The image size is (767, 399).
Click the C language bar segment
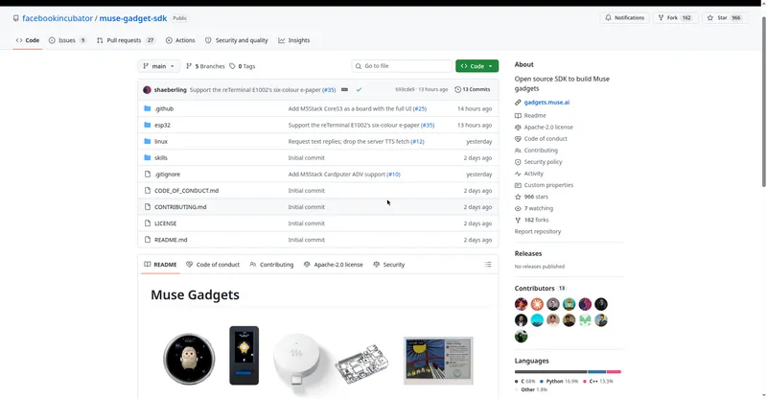pos(550,371)
